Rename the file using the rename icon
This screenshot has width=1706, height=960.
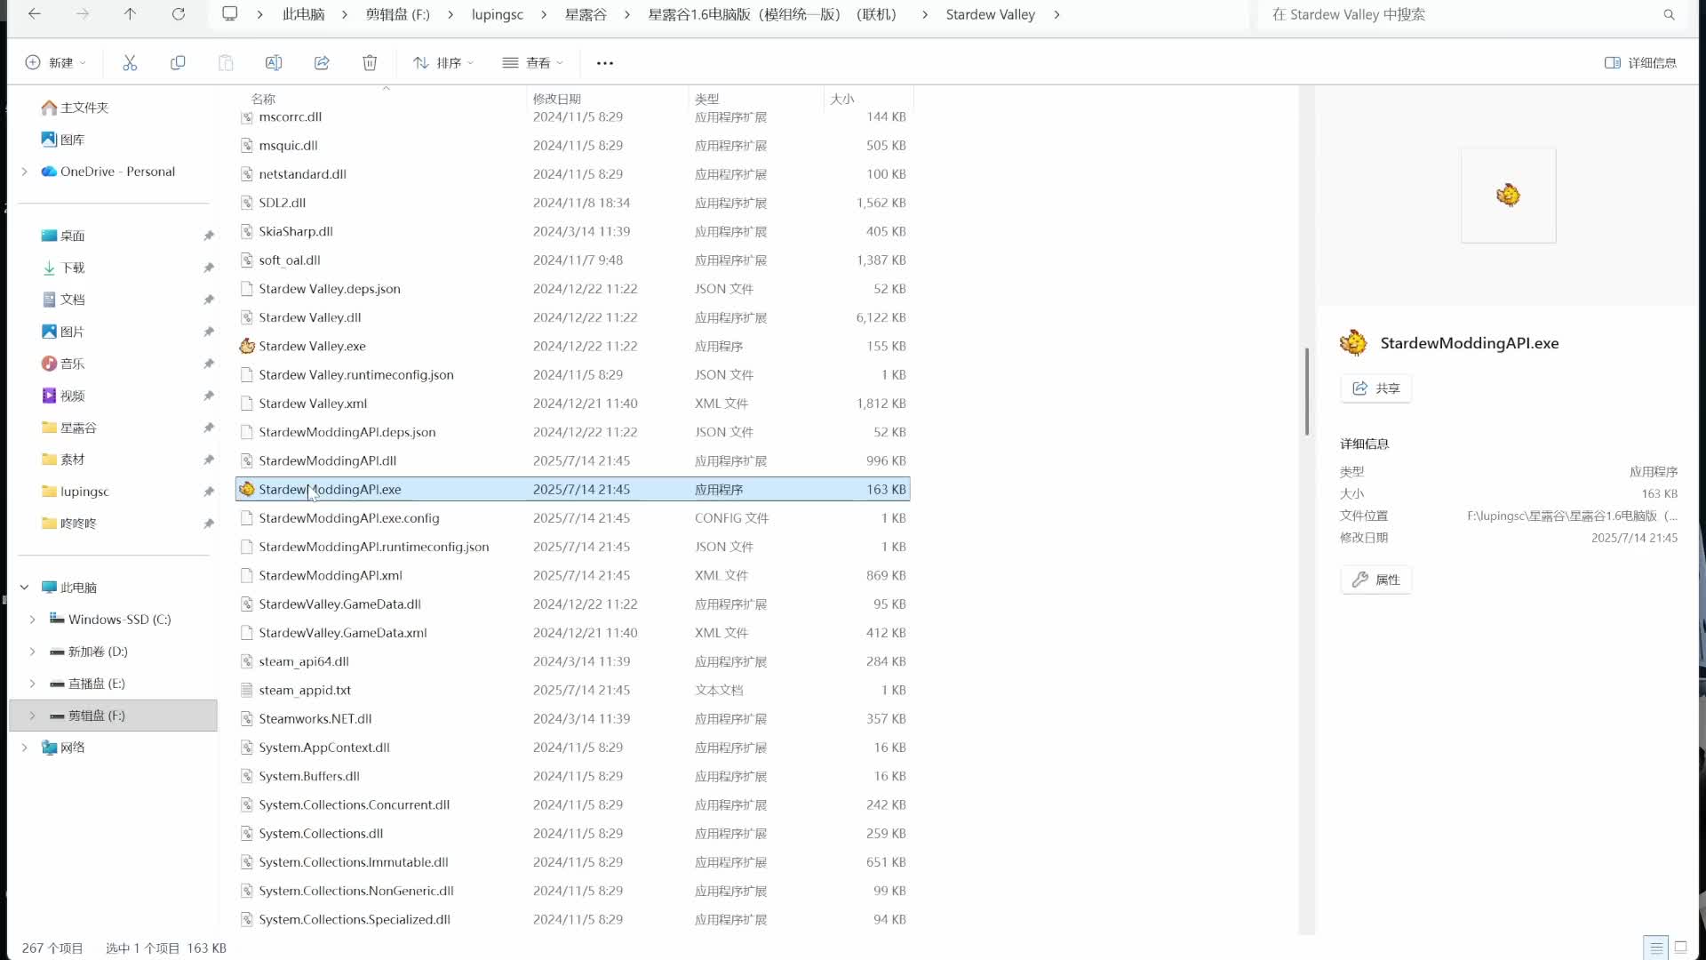274,62
